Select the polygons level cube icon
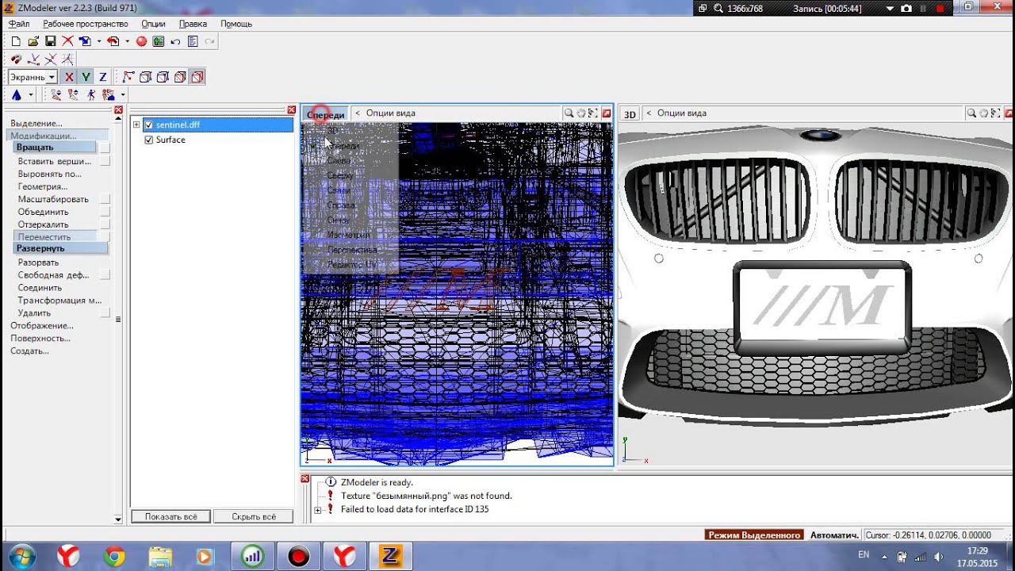The height and width of the screenshot is (571, 1015). tap(163, 77)
